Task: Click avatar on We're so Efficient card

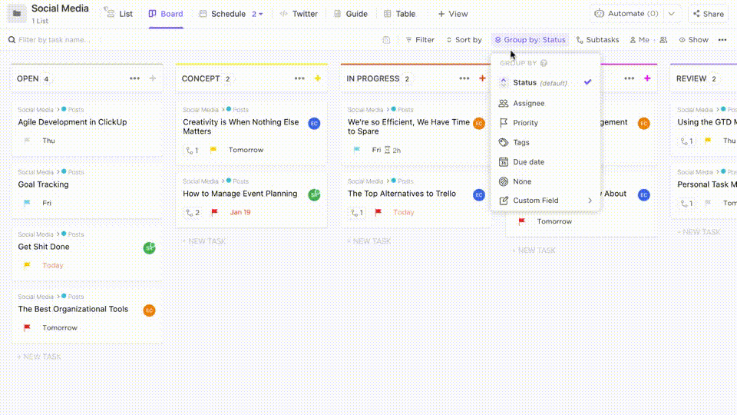Action: [x=479, y=123]
